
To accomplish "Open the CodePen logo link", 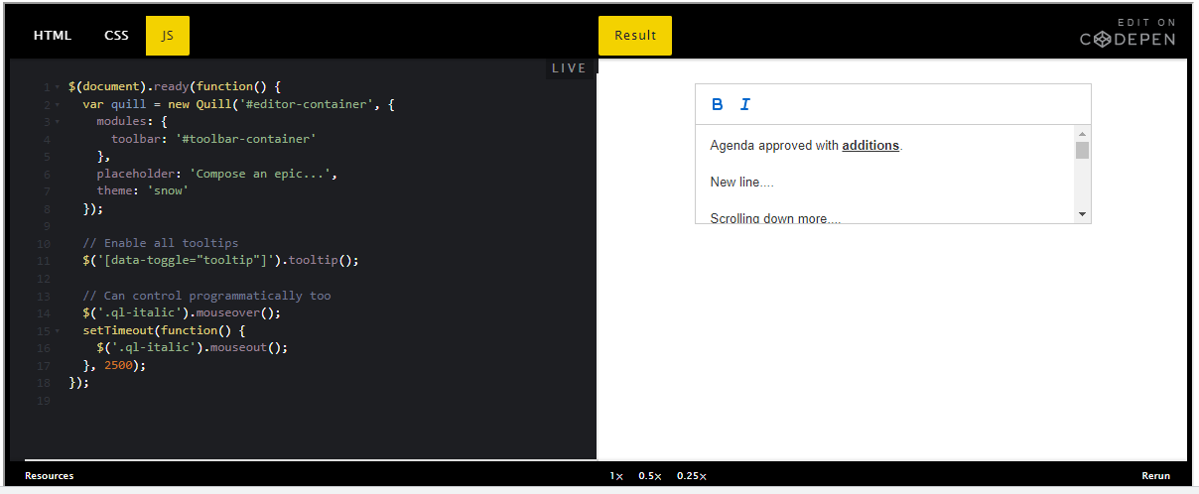I will [x=1128, y=39].
